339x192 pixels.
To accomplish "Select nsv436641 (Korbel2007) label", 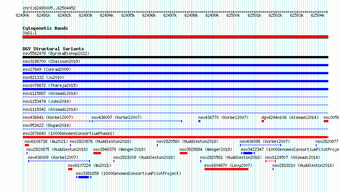I will click(x=48, y=117).
